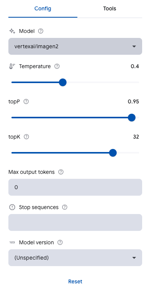This screenshot has height=291, width=149.
Task: Select the Config tab
Action: pyautogui.click(x=43, y=9)
